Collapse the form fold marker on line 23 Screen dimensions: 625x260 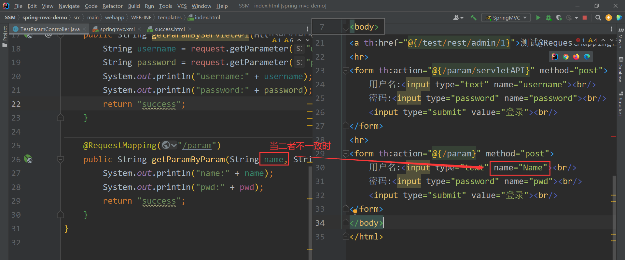[346, 71]
